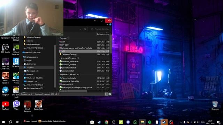Open Task View on the taskbar
223x125 pixels.
17,122
